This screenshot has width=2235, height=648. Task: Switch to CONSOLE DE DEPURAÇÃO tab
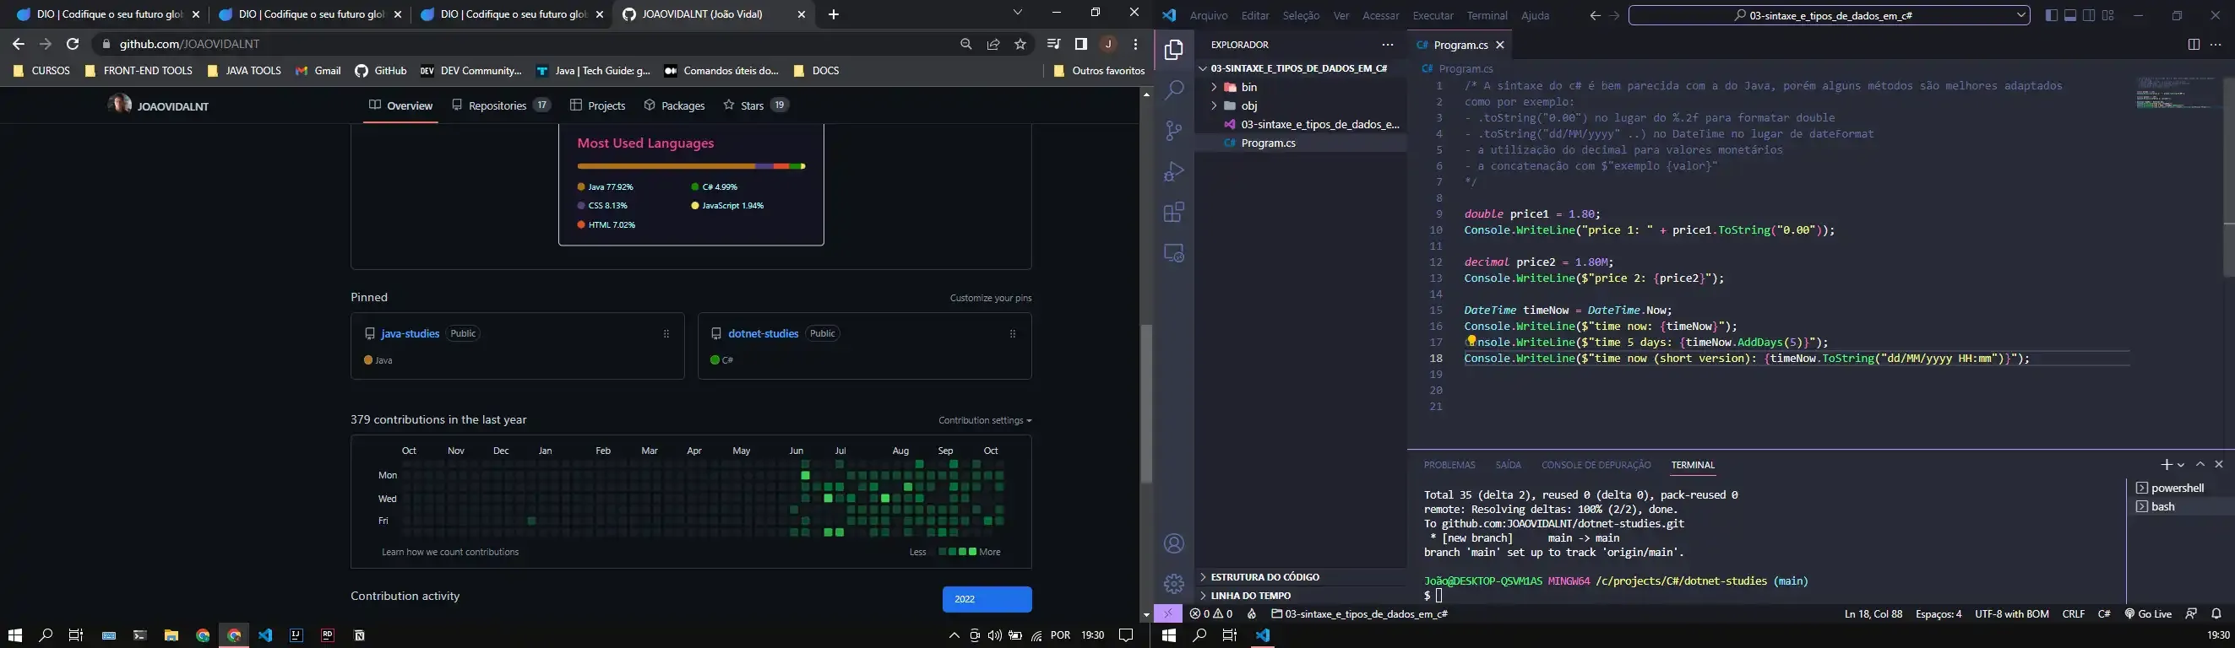[x=1596, y=465]
